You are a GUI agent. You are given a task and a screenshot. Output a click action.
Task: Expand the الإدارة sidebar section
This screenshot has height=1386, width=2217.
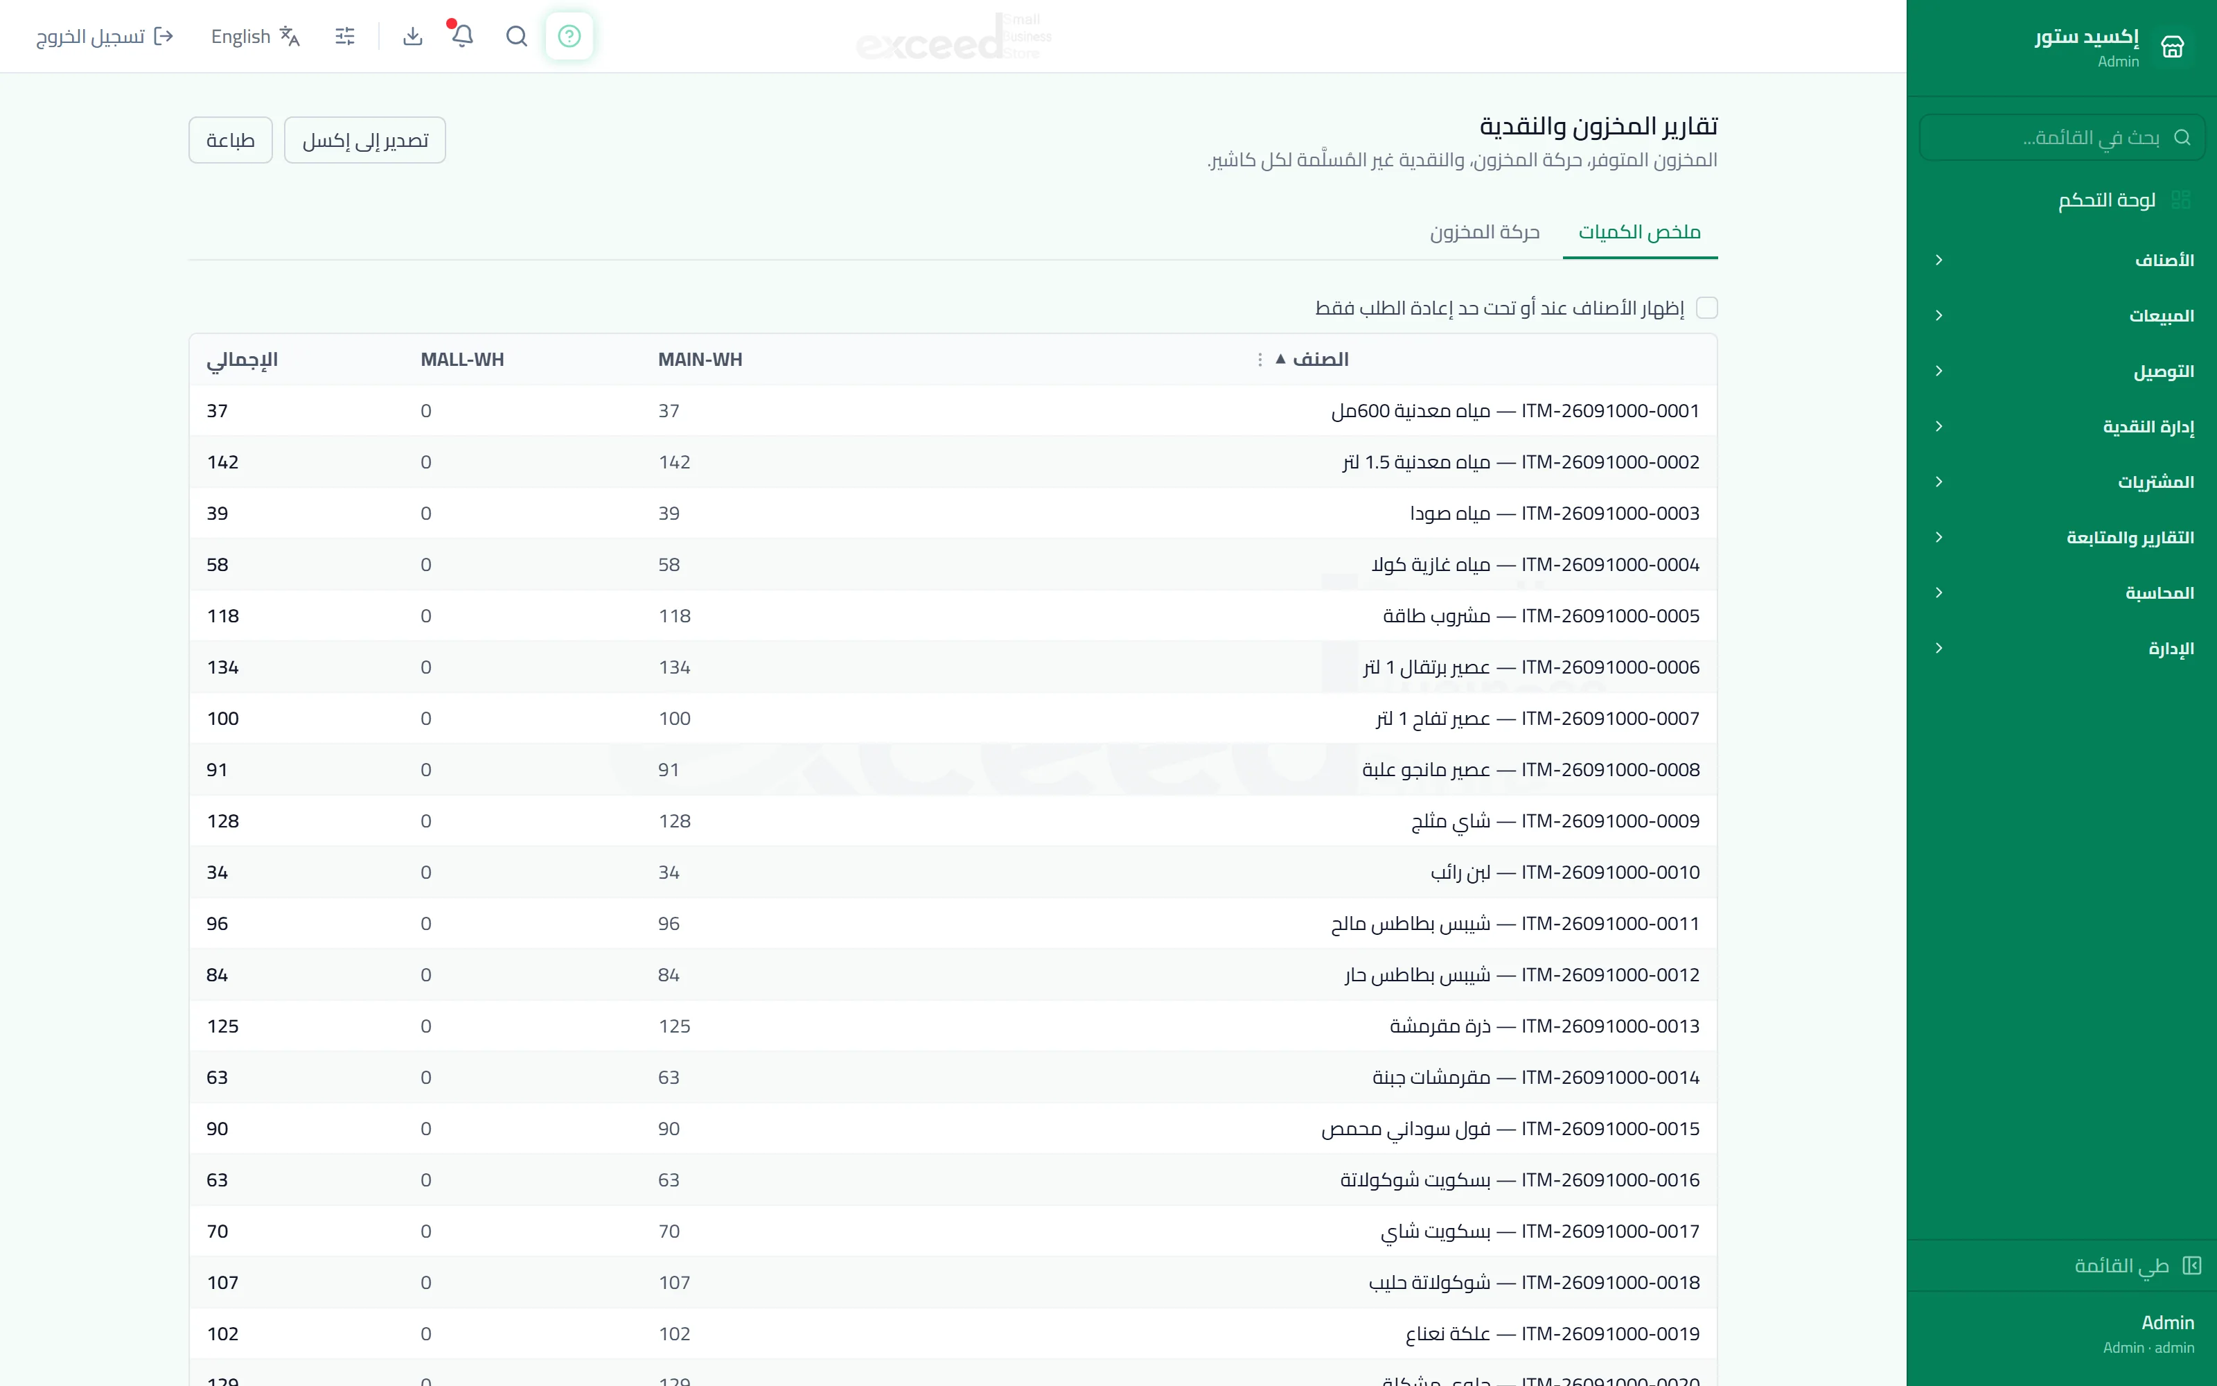click(x=2061, y=648)
